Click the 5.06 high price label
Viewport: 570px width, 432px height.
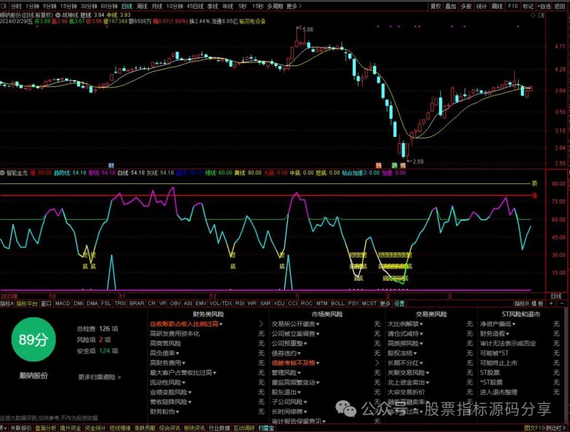point(308,30)
